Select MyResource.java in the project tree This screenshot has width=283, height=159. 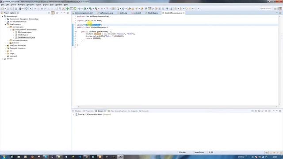25,32
